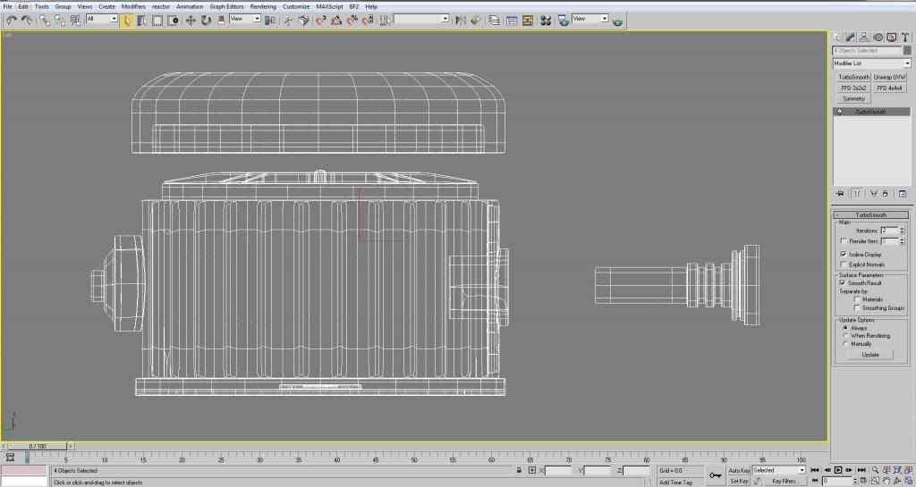Disable the Isoline Display checkbox
The height and width of the screenshot is (487, 916).
[844, 254]
